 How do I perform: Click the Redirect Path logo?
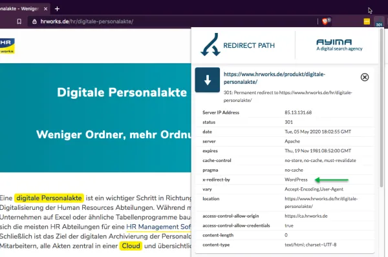(237, 45)
